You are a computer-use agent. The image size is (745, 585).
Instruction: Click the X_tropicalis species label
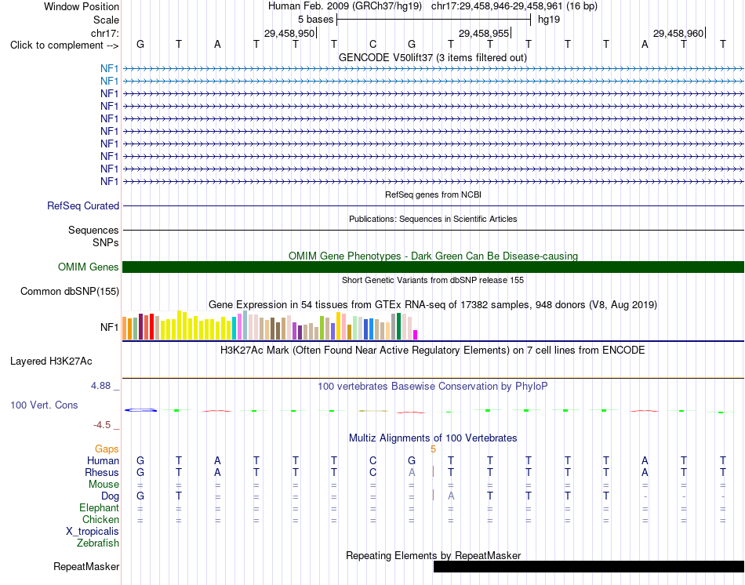click(x=93, y=532)
